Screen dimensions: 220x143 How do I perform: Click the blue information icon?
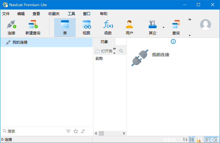[x=173, y=41]
